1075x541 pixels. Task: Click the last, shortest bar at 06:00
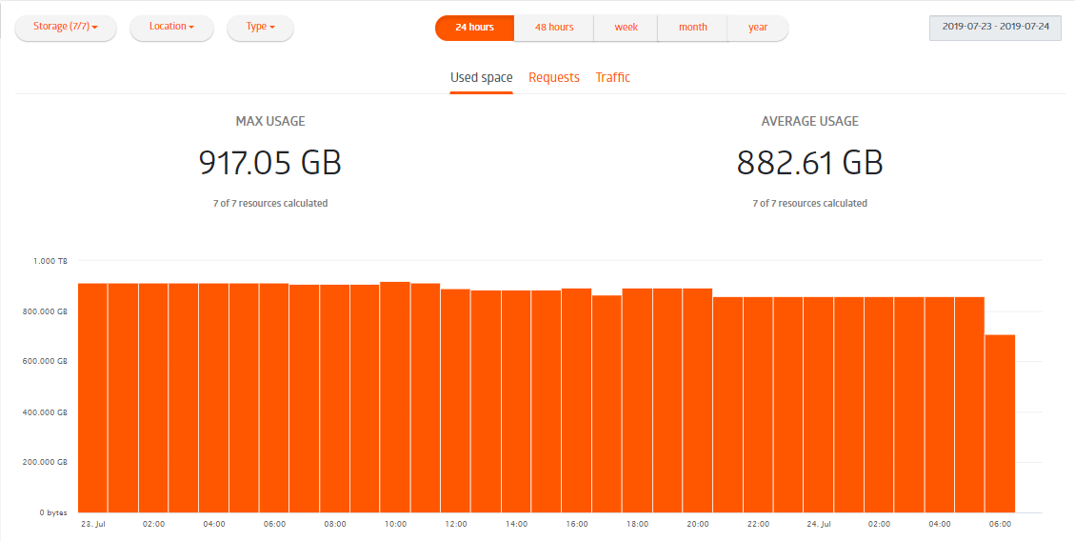[x=1000, y=424]
